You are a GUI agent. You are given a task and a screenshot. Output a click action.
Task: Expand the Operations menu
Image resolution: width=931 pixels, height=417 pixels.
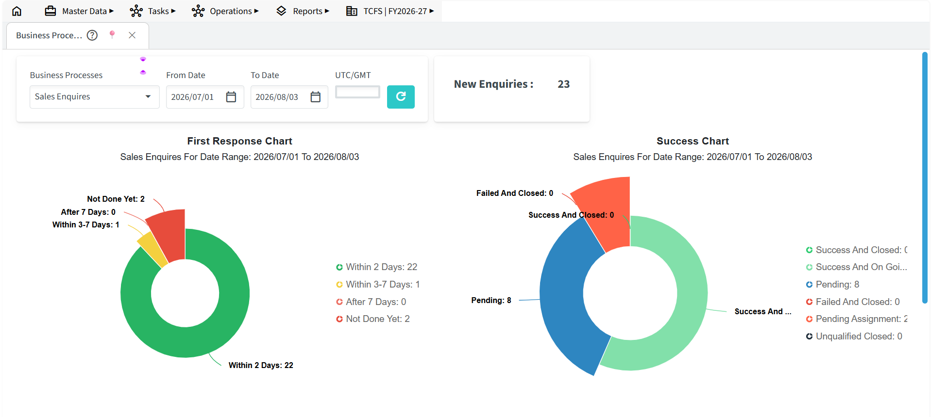coord(225,11)
